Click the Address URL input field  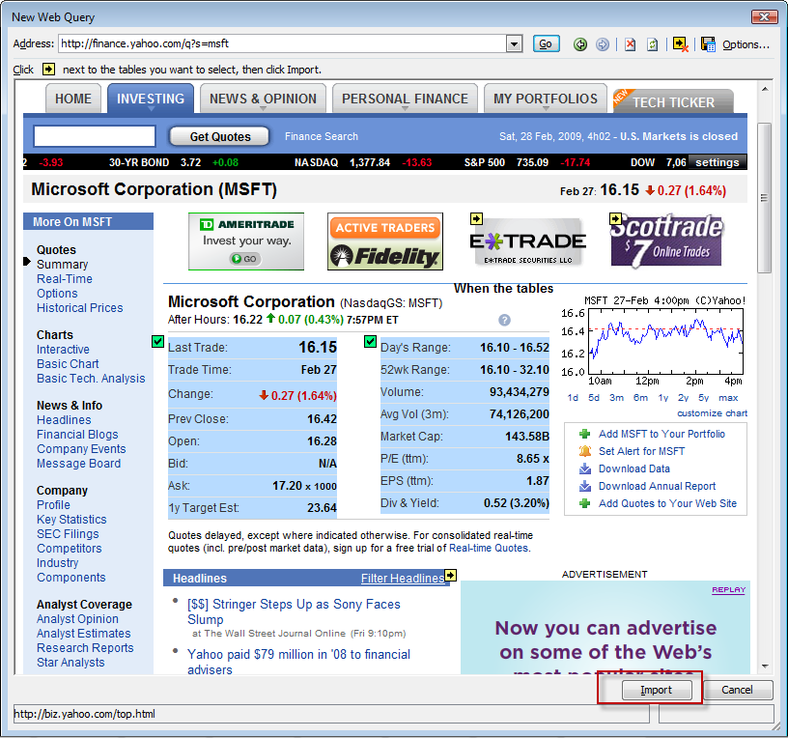click(x=282, y=44)
